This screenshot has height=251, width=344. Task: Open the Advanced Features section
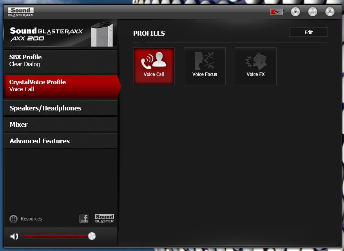pos(61,141)
